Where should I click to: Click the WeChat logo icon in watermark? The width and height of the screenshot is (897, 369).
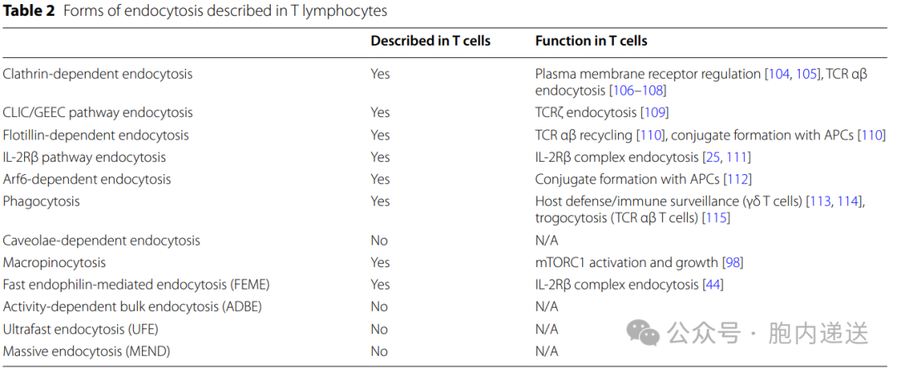pos(642,333)
